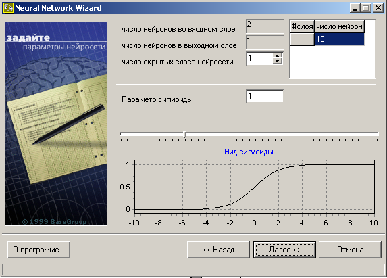This screenshot has height=278, width=387.
Task: Select the neuron count cell showing 10
Action: click(x=339, y=39)
